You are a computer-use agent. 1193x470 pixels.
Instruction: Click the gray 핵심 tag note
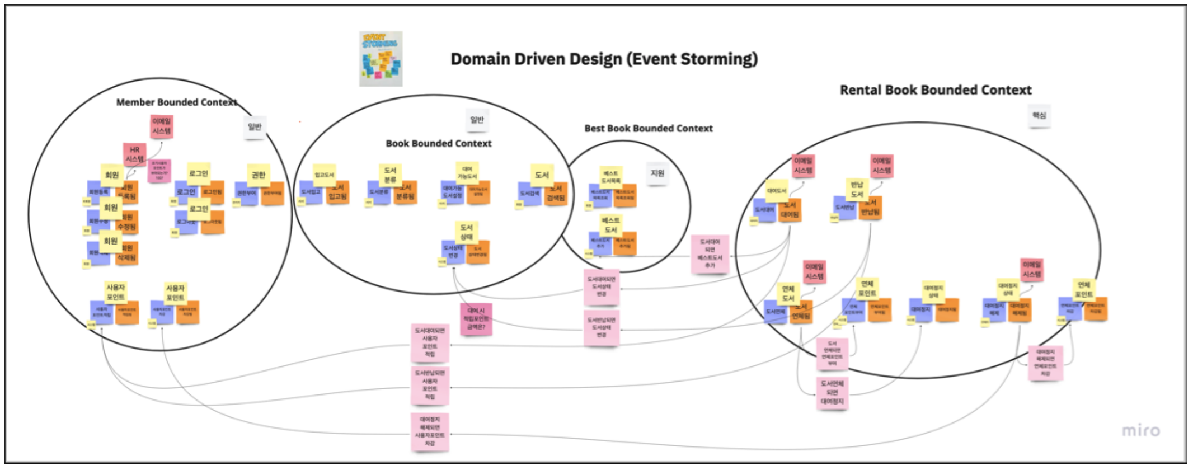[x=1039, y=116]
